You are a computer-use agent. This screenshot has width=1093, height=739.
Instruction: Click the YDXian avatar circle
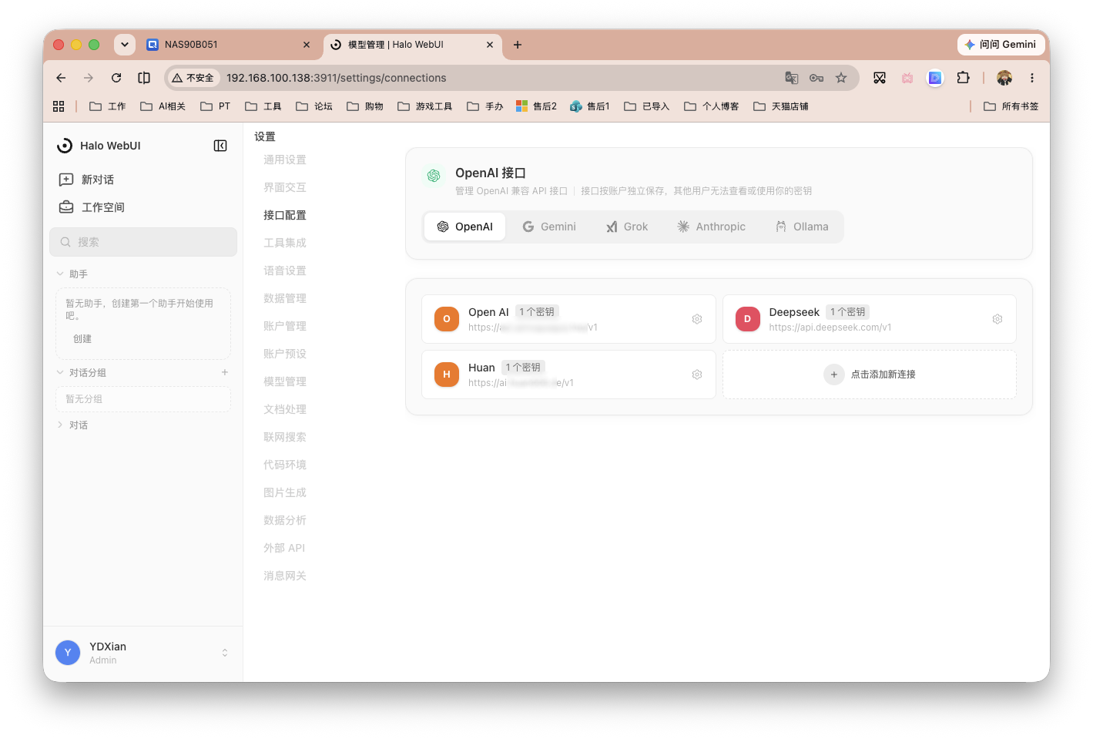68,653
